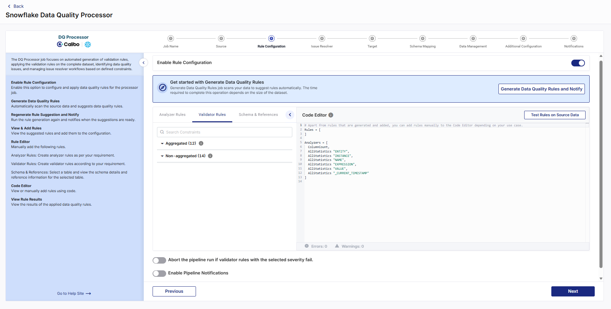The image size is (611, 309).
Task: Click Generate Data Quality Rules and Notify
Action: coord(541,89)
